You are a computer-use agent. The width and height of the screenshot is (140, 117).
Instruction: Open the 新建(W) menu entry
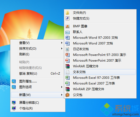37,95
